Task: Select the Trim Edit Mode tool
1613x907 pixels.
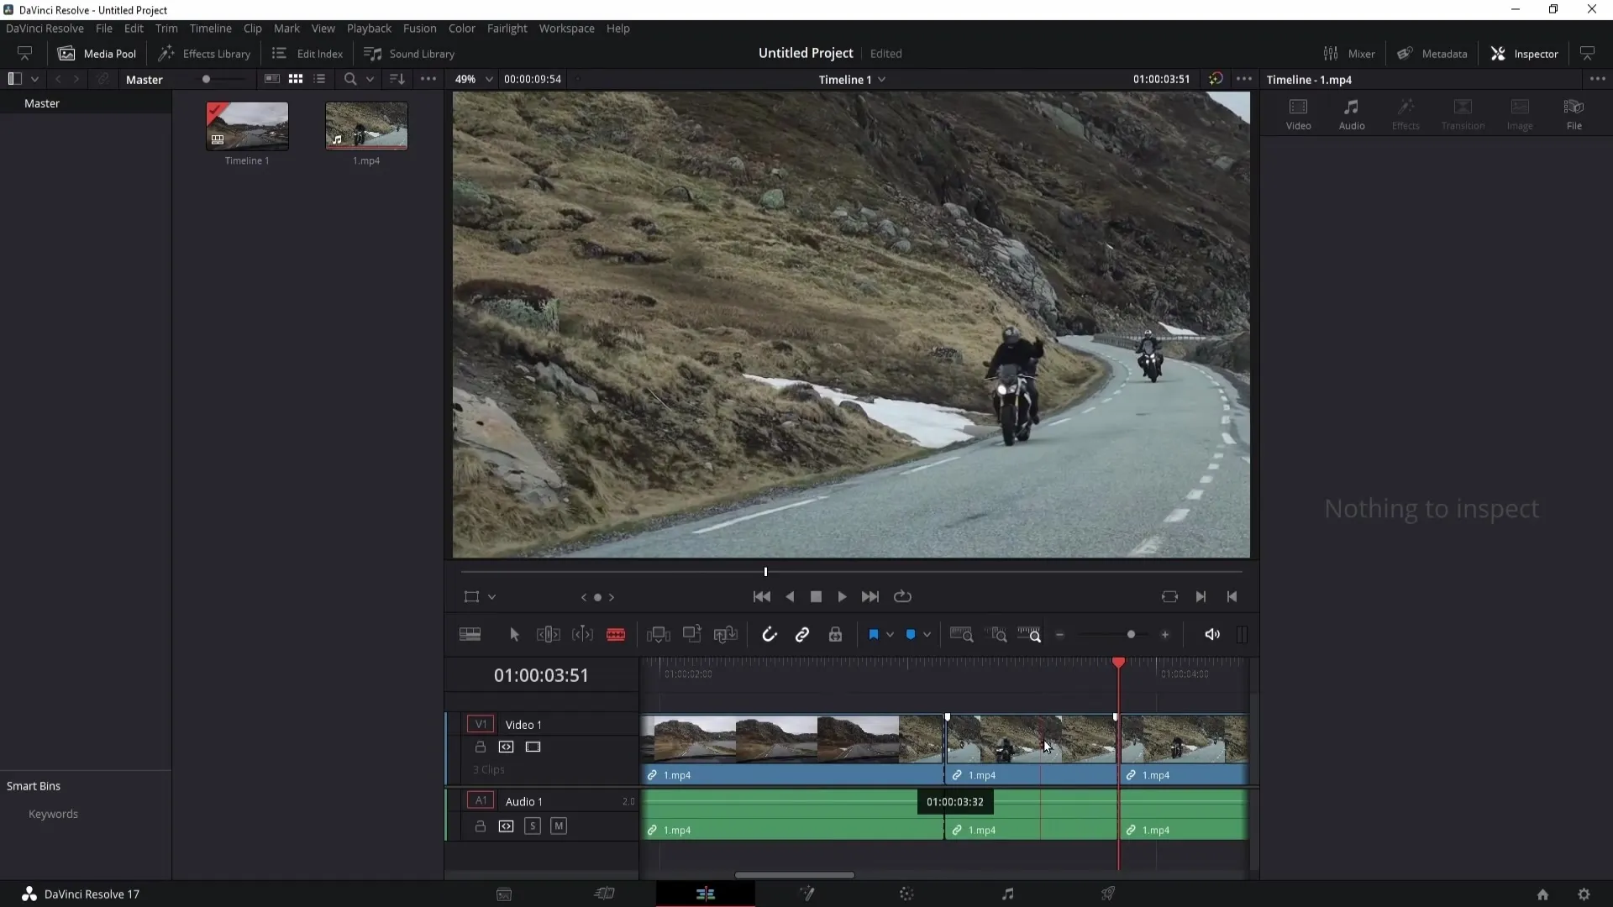Action: [548, 635]
